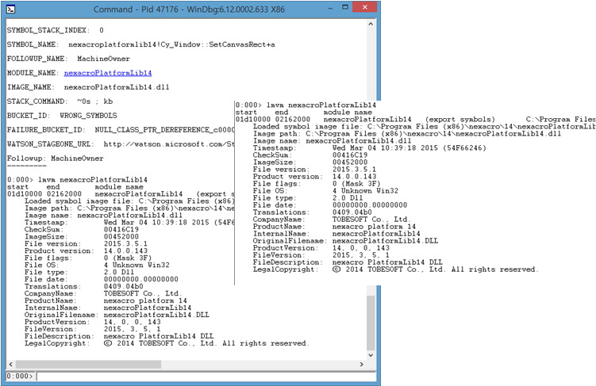Click the LegalCopyright row in the Command window

pos(167,343)
